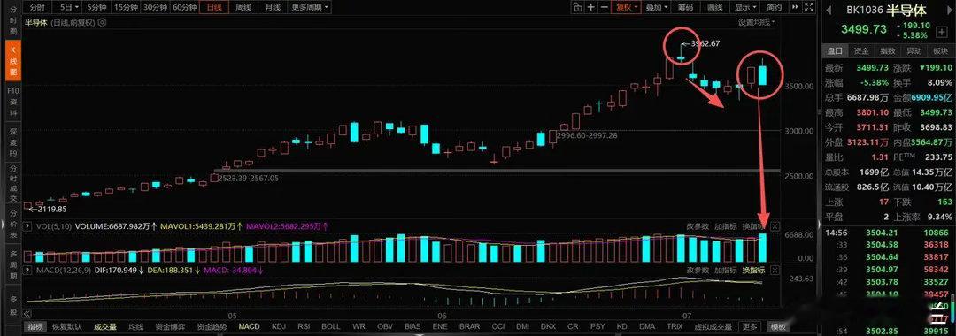Image resolution: width=956 pixels, height=336 pixels.
Task: Click 恢复默认 in the indicator bar
Action: pos(66,327)
